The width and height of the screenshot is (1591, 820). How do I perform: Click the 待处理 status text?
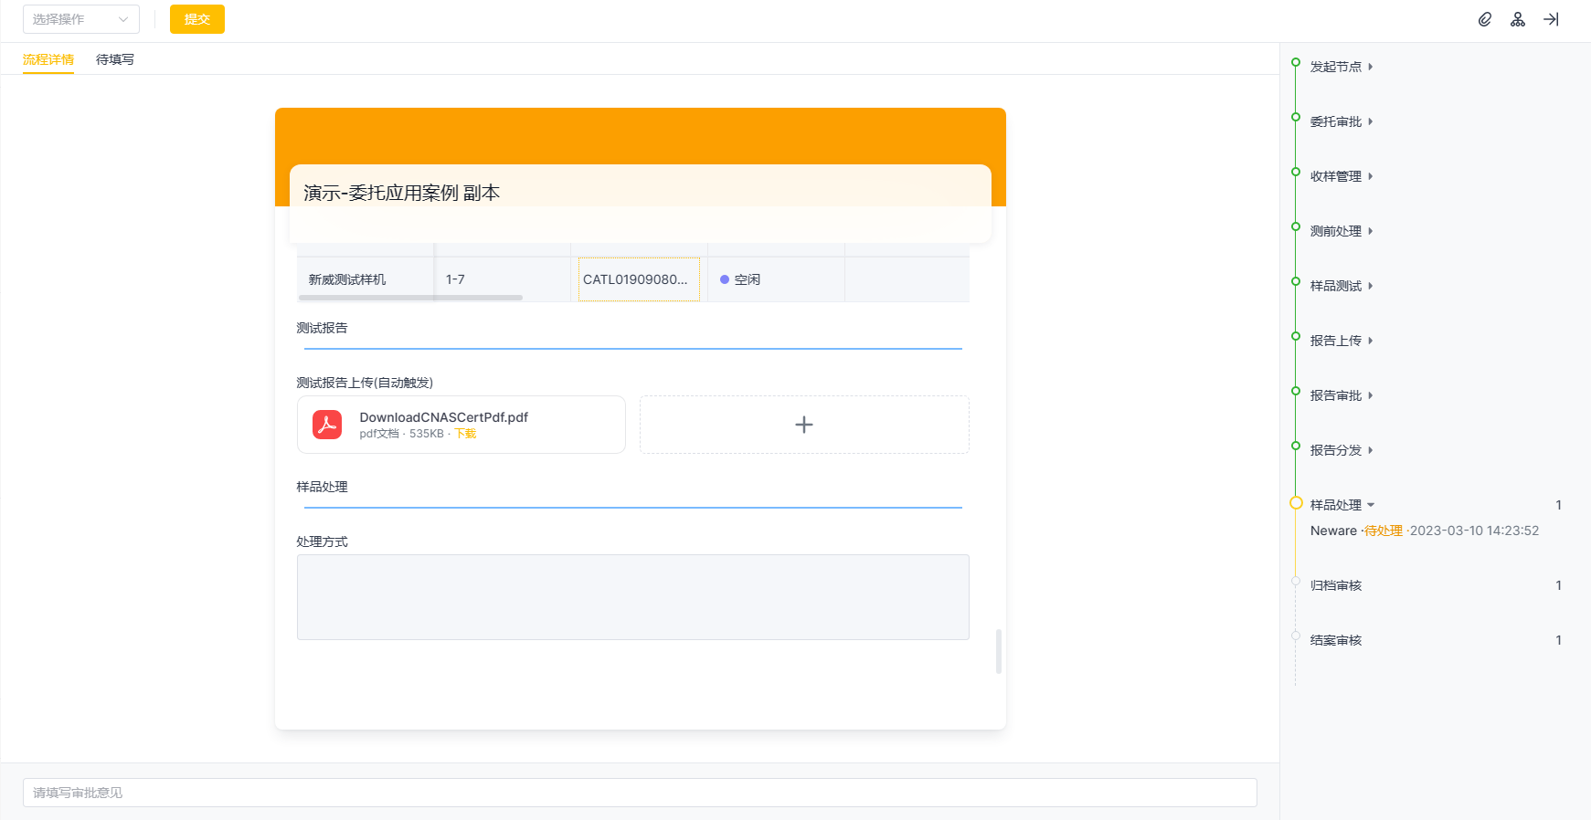tap(1384, 531)
